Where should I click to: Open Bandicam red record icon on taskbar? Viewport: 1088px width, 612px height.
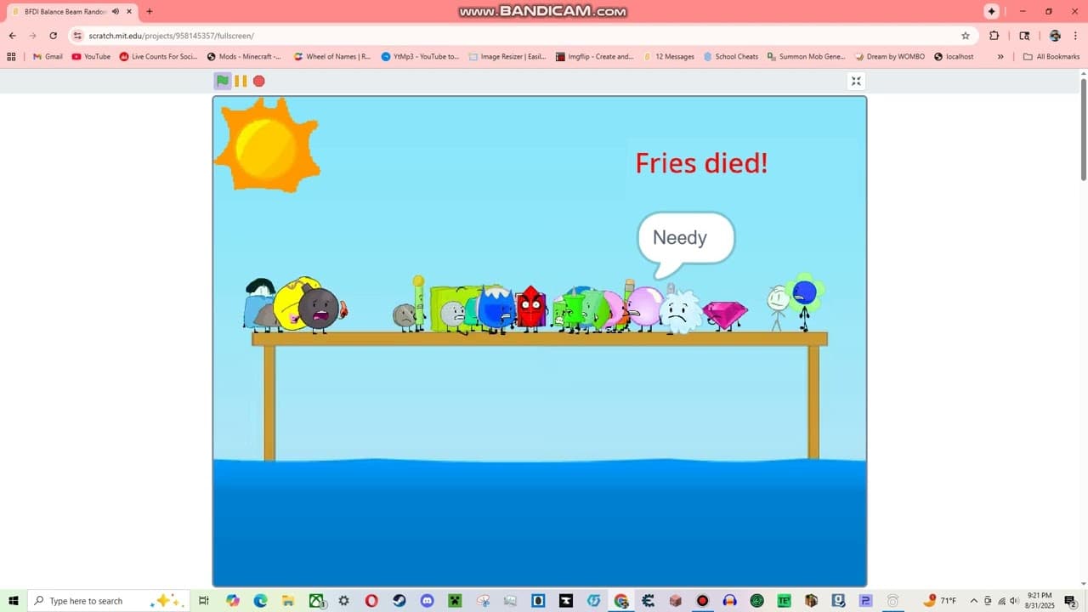click(702, 601)
